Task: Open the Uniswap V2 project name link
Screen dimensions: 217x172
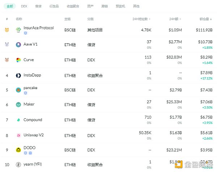Action: pos(34,135)
